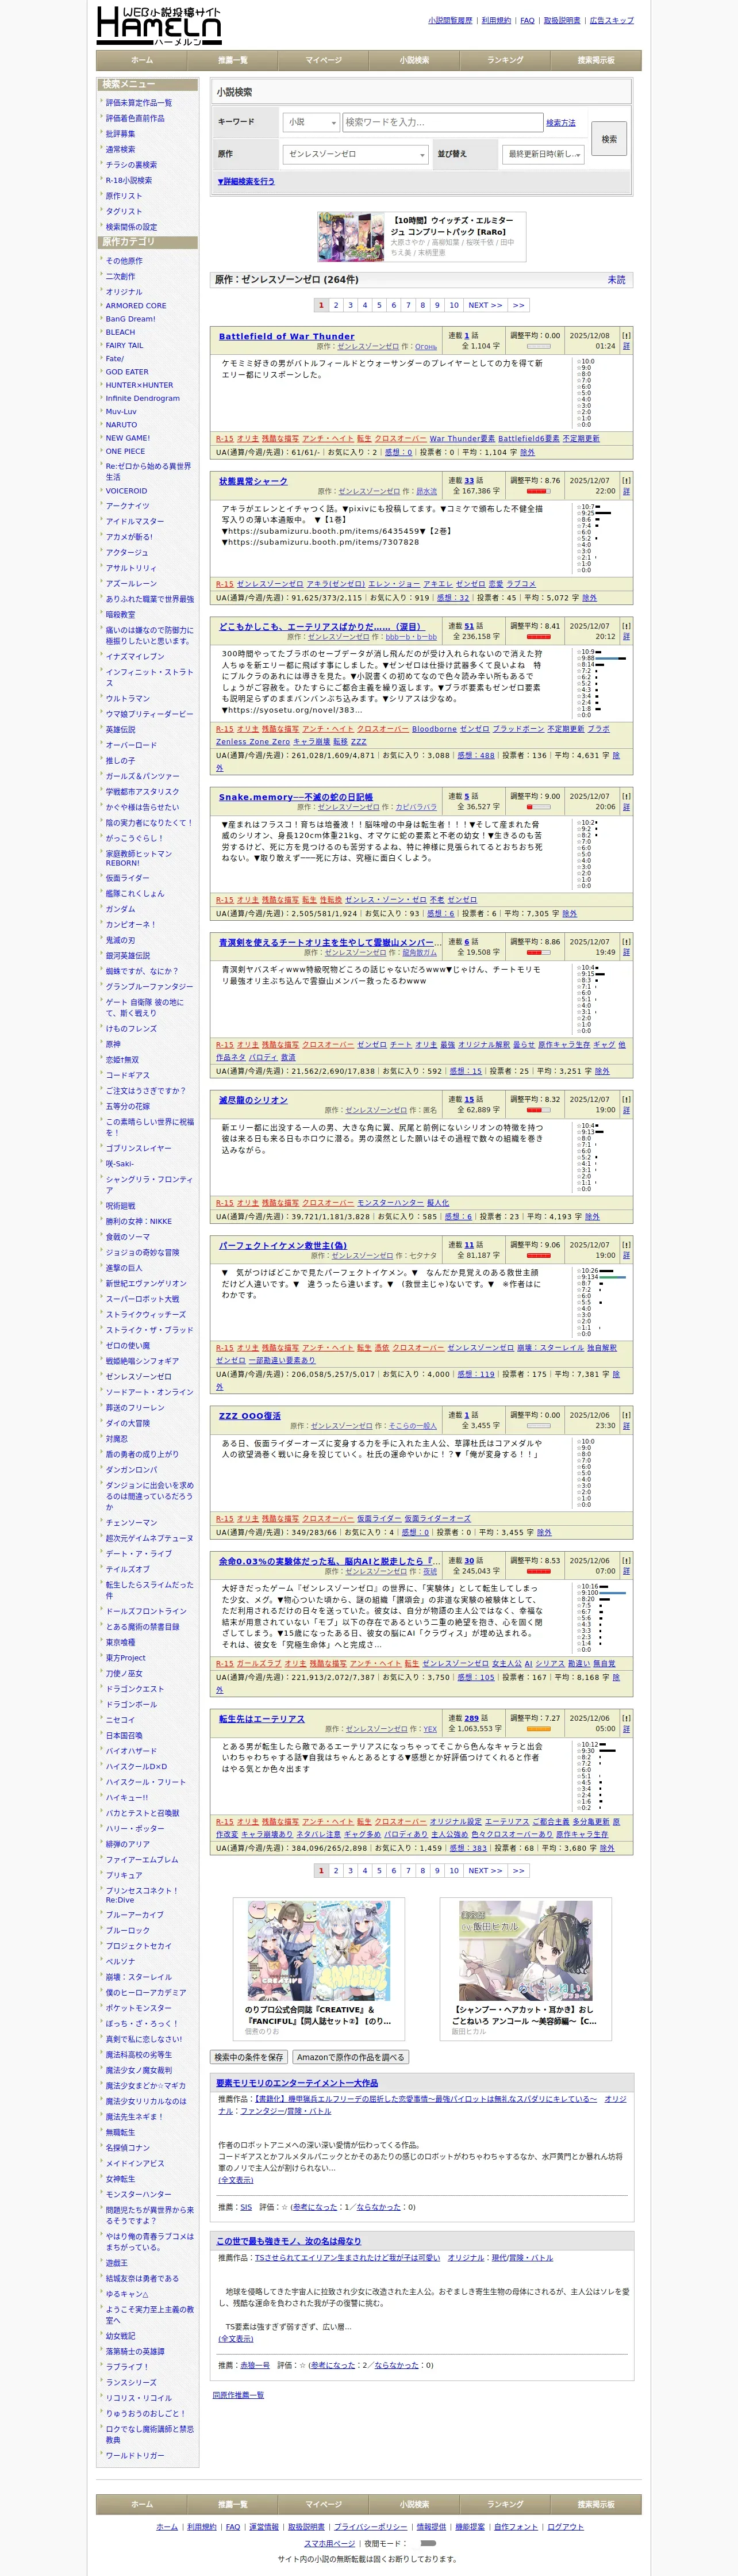Open novel Snake.memory—不滅の蛇の日記帳
This screenshot has width=738, height=2576.
tap(296, 797)
